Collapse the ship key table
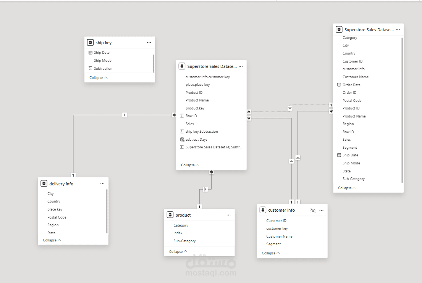Screen dimensions: 422x283 click(99, 77)
